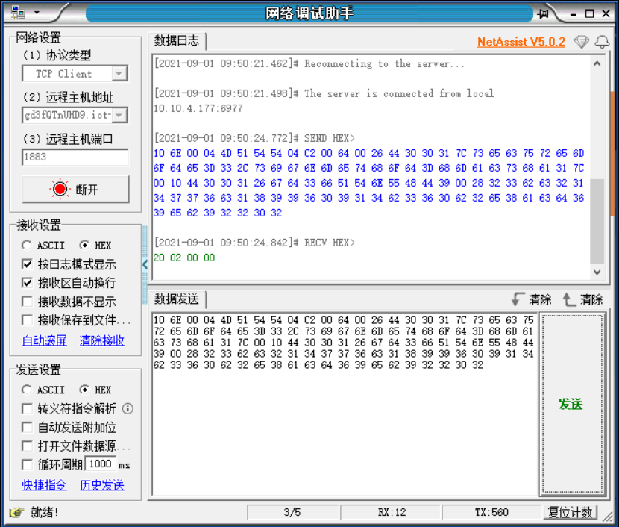Click the 发送 send button
This screenshot has height=527, width=619.
tap(572, 404)
